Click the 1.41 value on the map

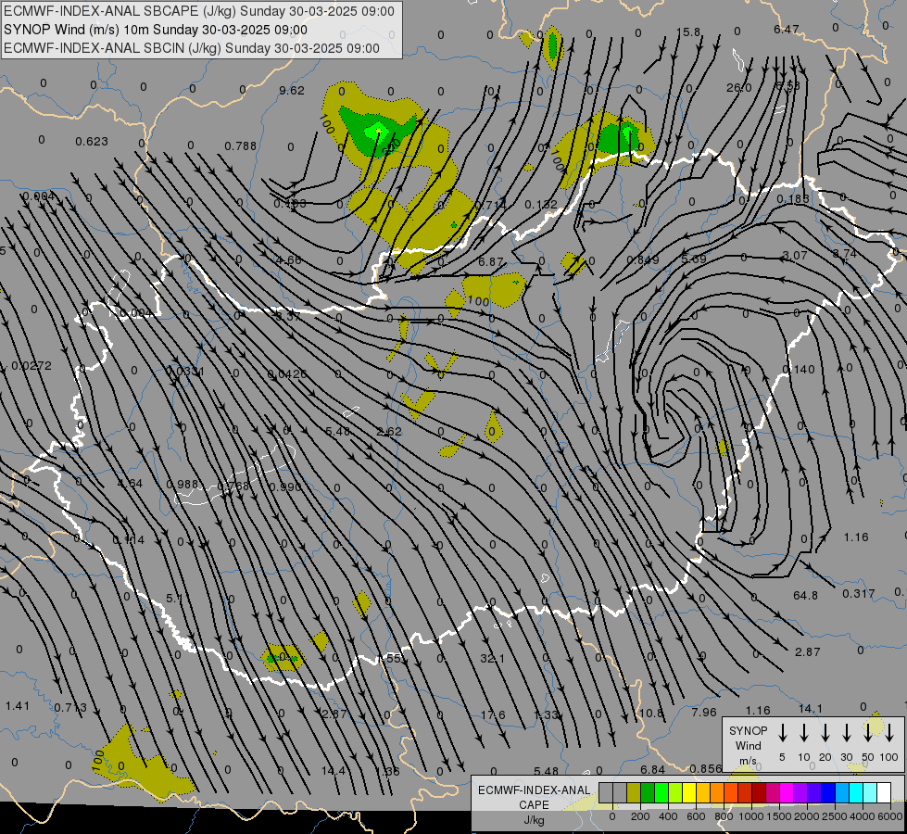18,705
